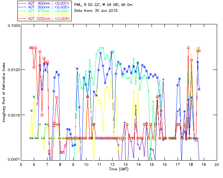Click the 0.0001 y-axis tick label

[x=14, y=160]
